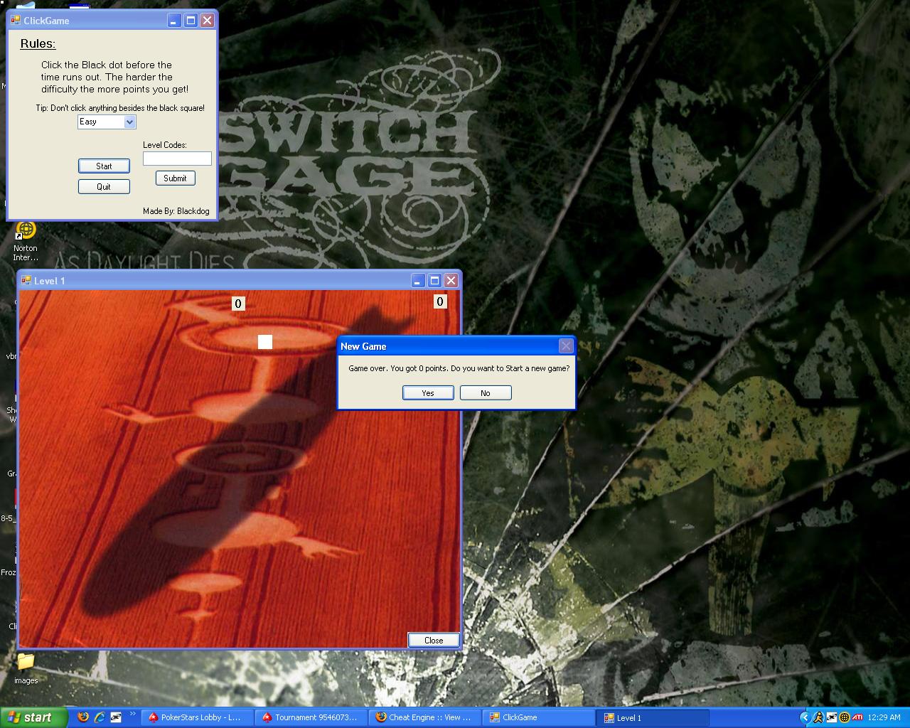Click Yes to start a new game
910x728 pixels.
428,393
